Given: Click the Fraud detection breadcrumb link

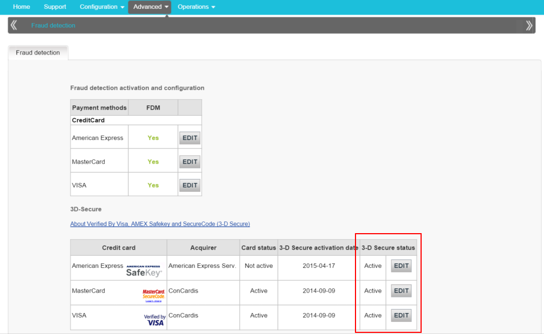Looking at the screenshot, I should coord(53,25).
